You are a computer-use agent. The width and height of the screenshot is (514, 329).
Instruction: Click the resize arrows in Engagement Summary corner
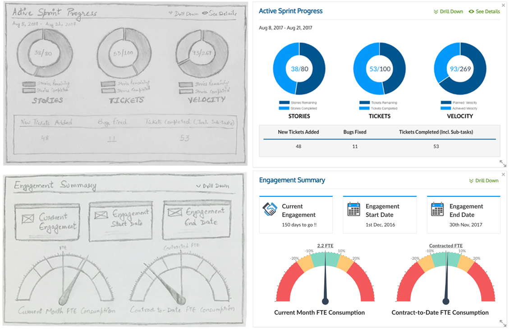point(502,322)
